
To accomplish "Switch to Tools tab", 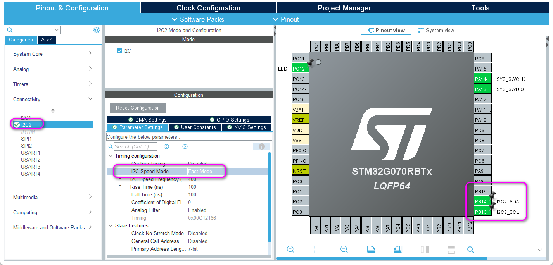I will (480, 8).
